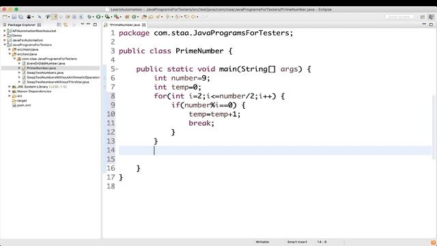Minimize the editor area
This screenshot has height=246, width=437.
click(424, 25)
